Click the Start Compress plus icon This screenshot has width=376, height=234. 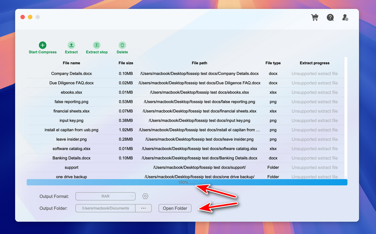click(x=43, y=45)
